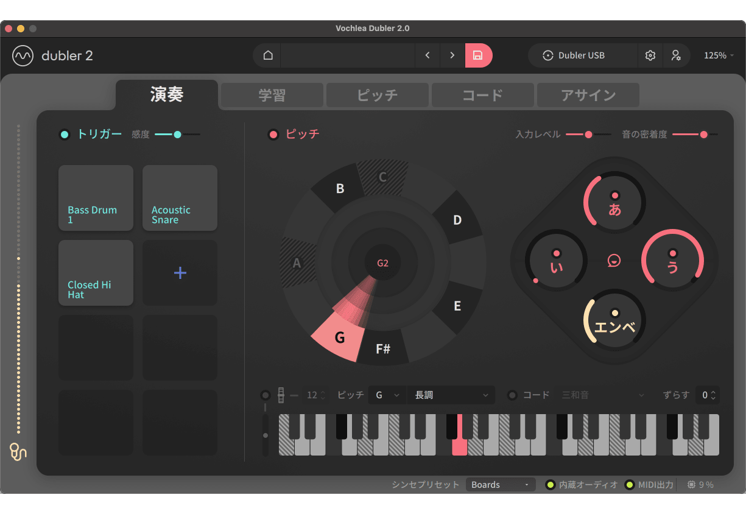This screenshot has width=746, height=514.
Task: Click the vertical pitch bend slider handle
Action: pos(265,435)
